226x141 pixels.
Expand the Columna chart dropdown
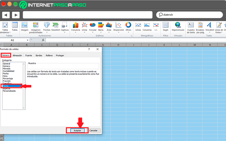[x=75, y=32]
